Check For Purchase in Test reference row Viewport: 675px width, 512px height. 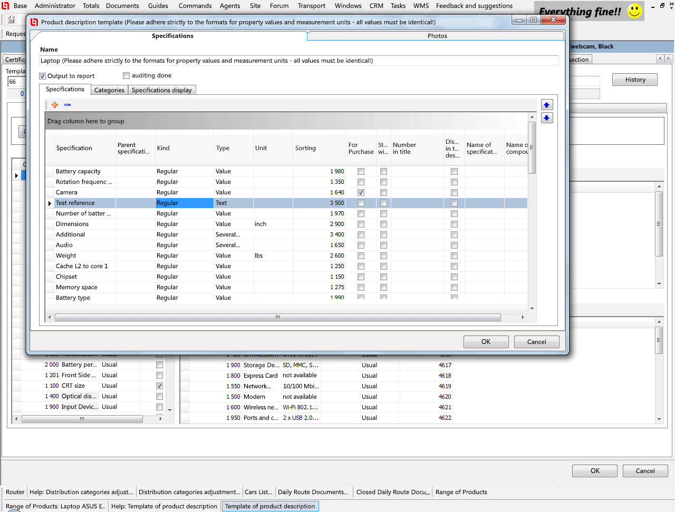click(361, 203)
